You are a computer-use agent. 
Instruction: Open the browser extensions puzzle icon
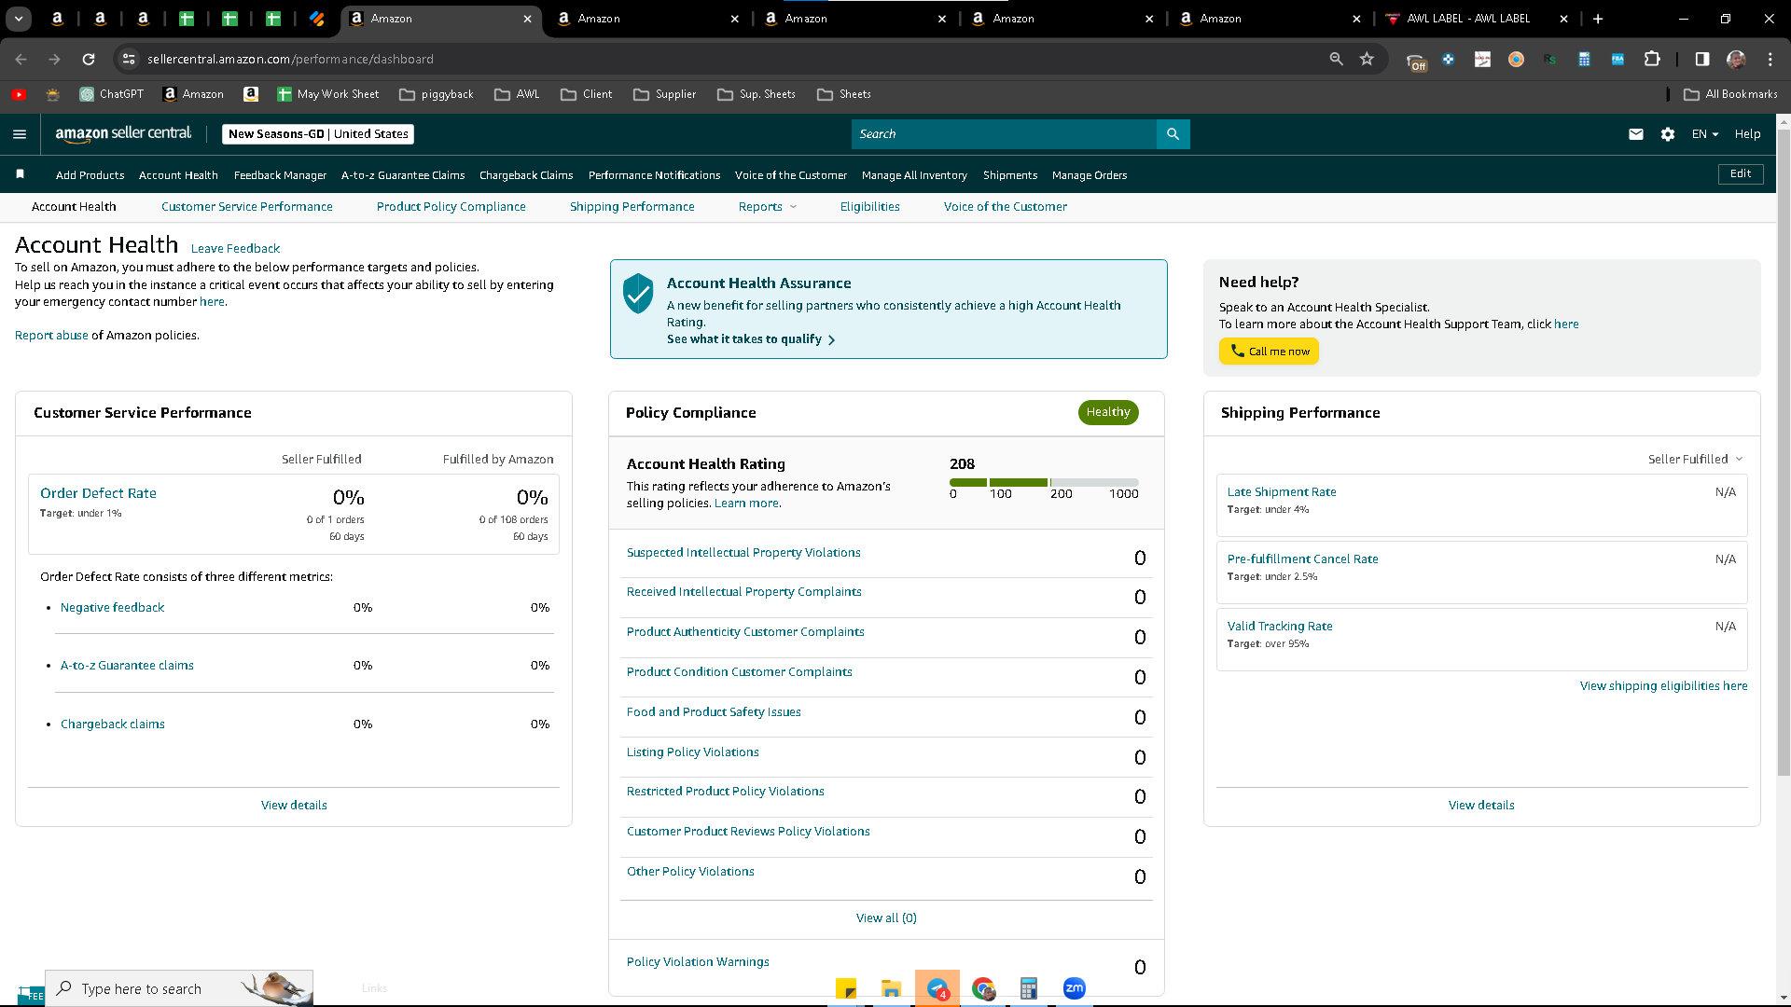1652,59
